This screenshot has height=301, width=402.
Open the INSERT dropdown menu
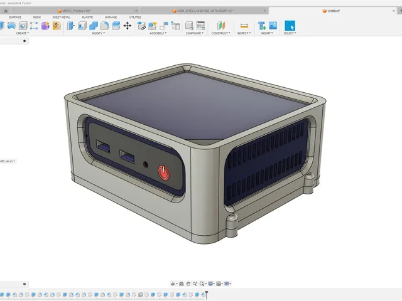pyautogui.click(x=267, y=33)
